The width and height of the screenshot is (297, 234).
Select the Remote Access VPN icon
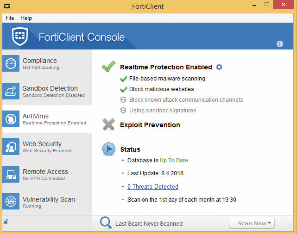11,174
